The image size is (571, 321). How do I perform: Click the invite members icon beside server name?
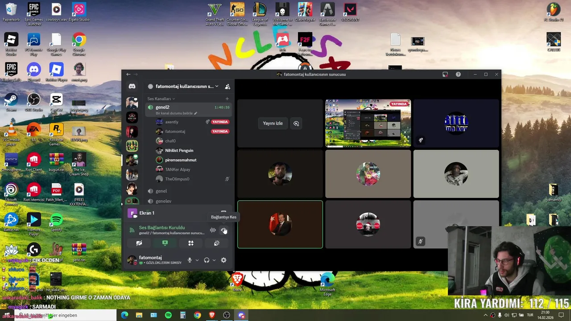(x=228, y=86)
